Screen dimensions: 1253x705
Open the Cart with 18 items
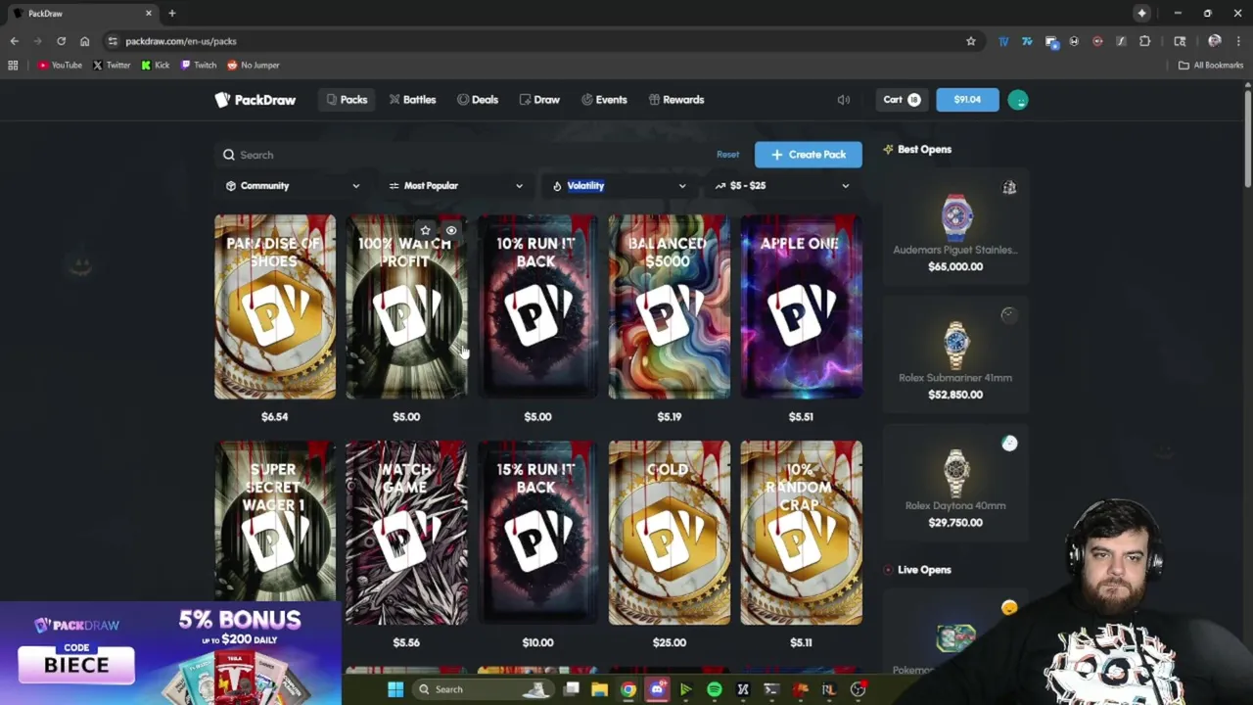click(902, 99)
